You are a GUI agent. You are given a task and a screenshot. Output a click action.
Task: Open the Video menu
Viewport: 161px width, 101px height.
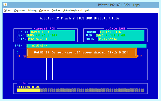coord(8,10)
